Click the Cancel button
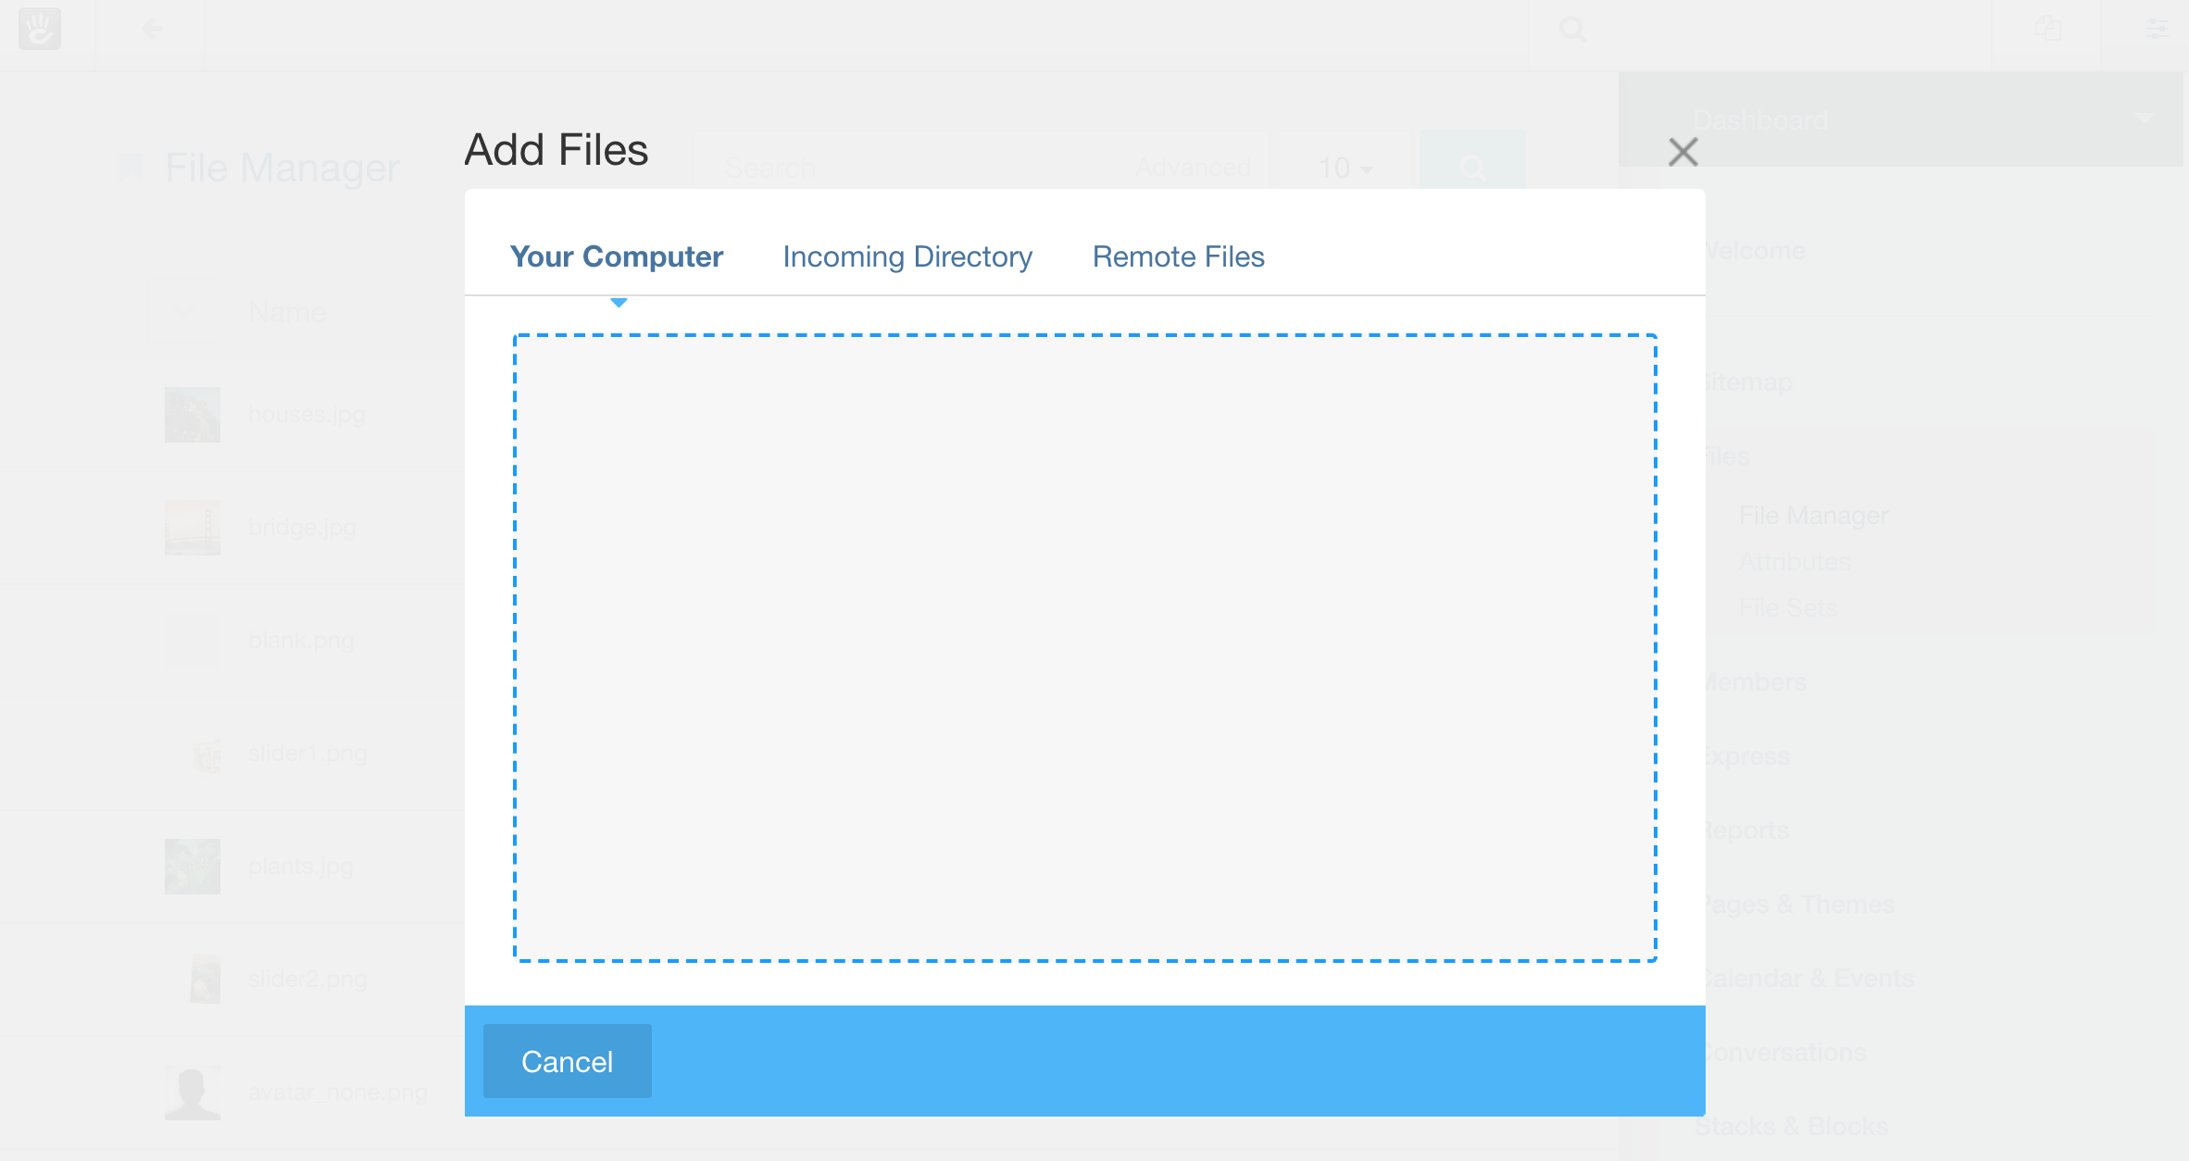The height and width of the screenshot is (1161, 2189). (568, 1061)
